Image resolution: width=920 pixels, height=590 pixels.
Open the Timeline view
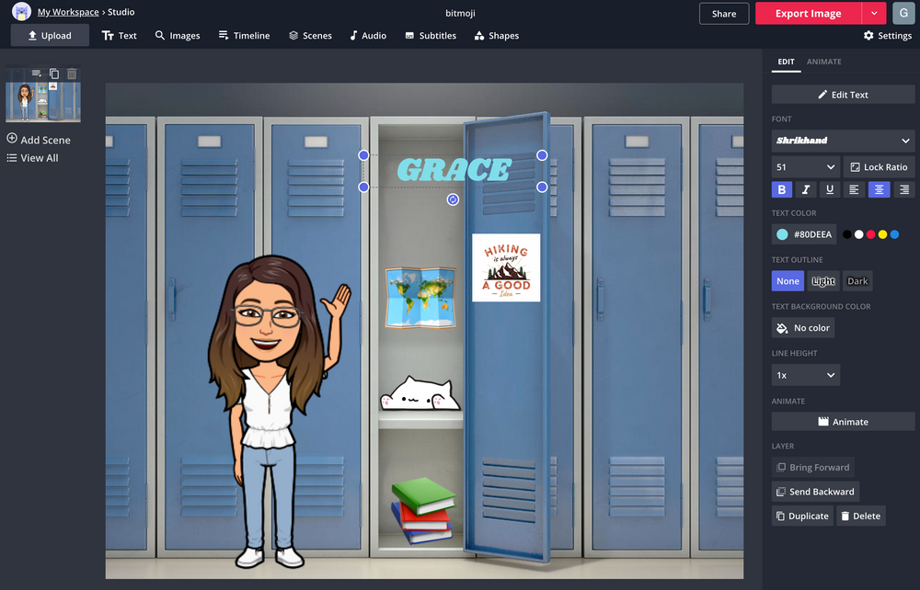[x=244, y=35]
